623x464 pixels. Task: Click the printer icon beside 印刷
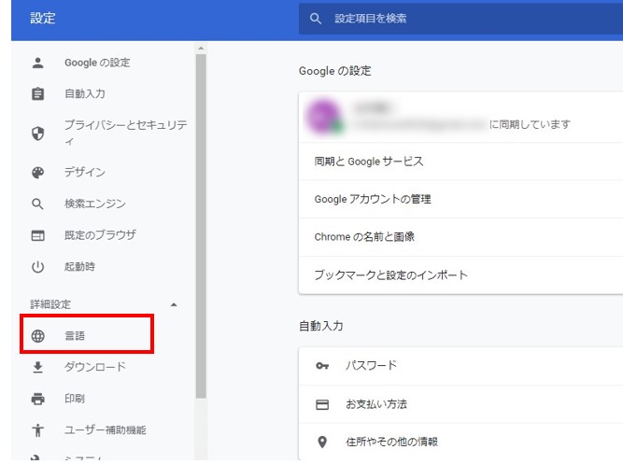37,399
